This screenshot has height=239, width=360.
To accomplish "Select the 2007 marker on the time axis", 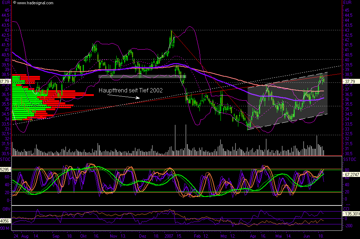I will tap(169, 236).
